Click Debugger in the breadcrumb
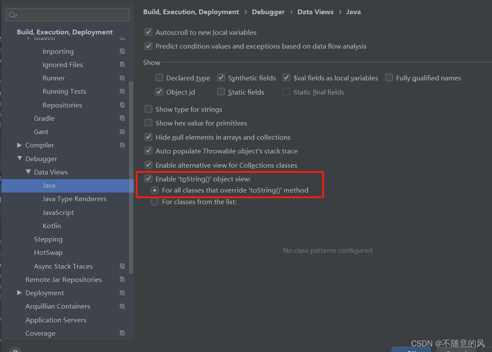 [268, 12]
